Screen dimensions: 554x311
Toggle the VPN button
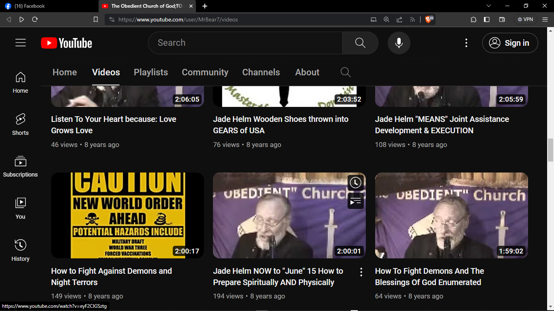[526, 19]
